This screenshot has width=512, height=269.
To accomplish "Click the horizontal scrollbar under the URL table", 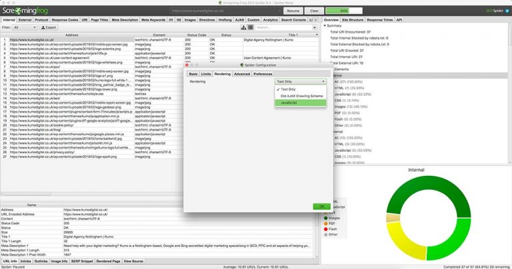I will (x=27, y=194).
